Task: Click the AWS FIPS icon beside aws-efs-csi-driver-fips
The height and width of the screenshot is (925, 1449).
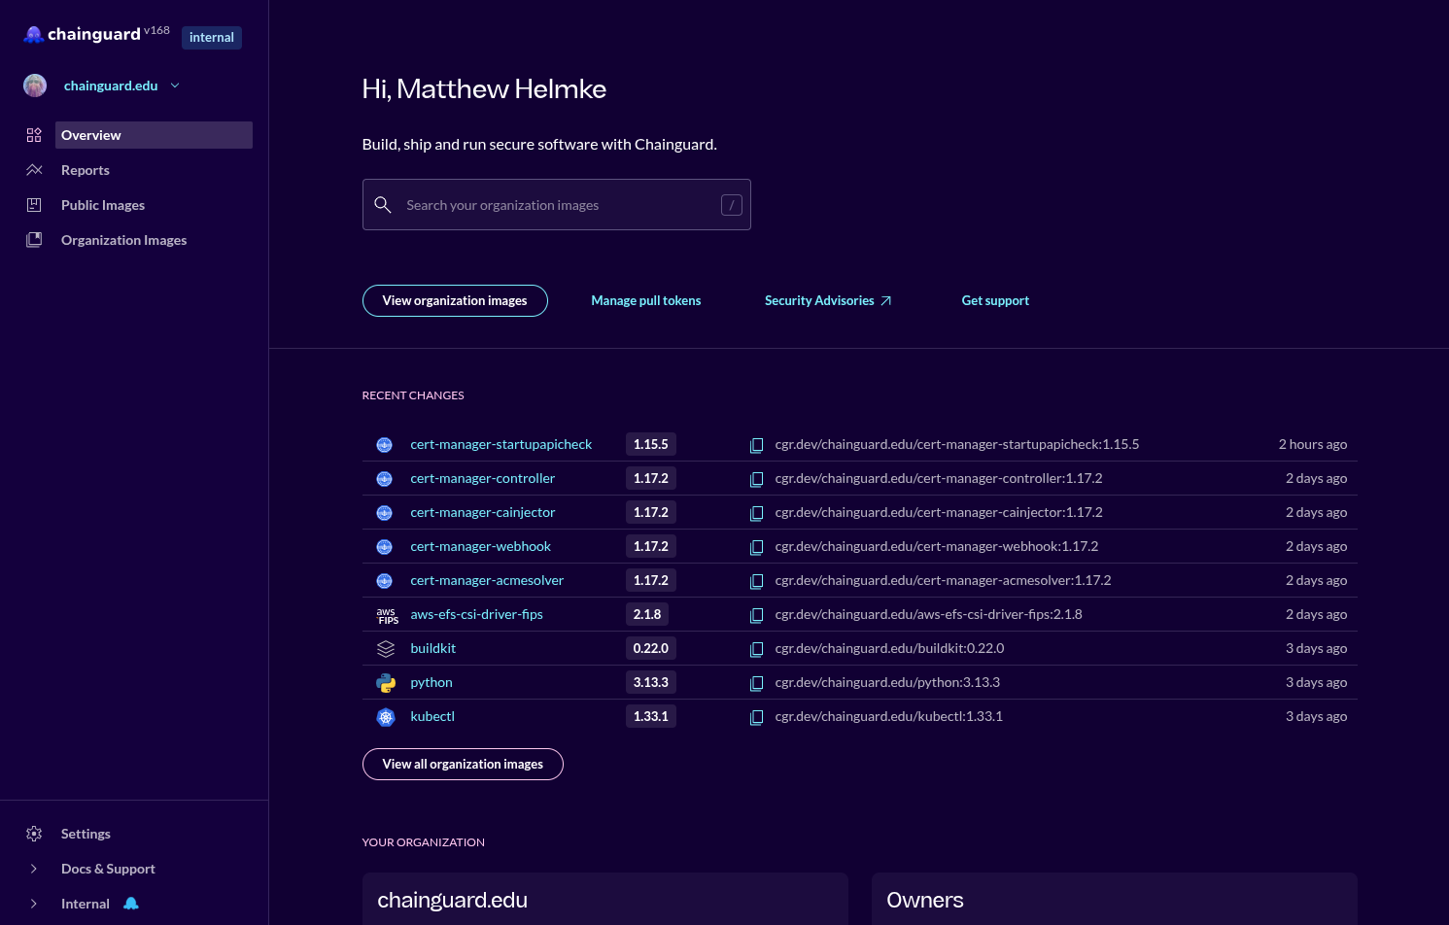Action: [387, 614]
